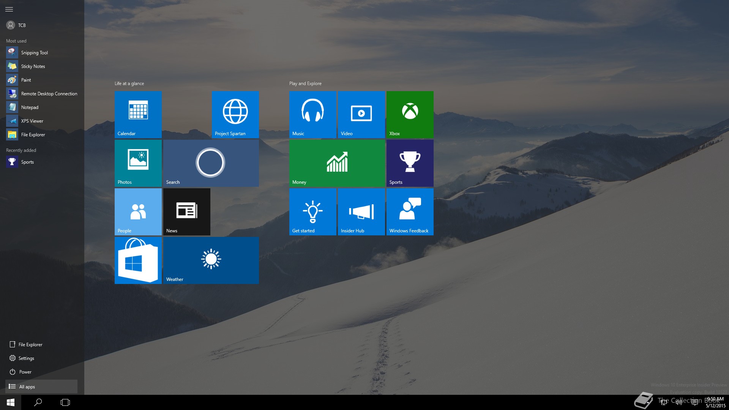729x410 pixels.
Task: Open File Explorer in Most used list
Action: coord(42,135)
